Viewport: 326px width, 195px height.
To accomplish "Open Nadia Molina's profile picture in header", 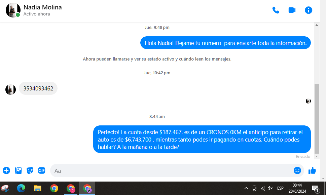I will tap(13, 10).
